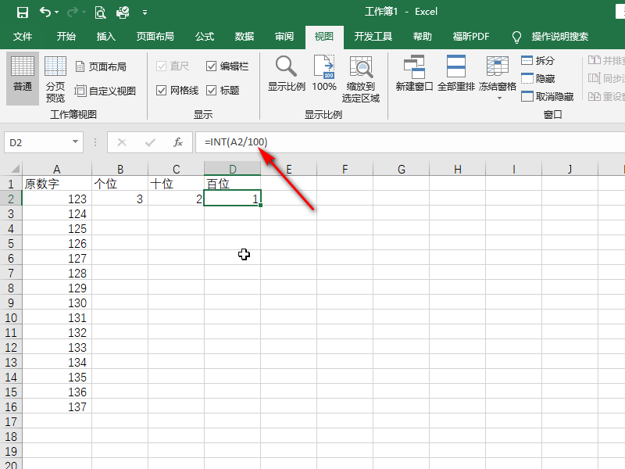Toggle the disabled 直尺 ruler checkbox
The height and width of the screenshot is (469, 625).
click(162, 66)
